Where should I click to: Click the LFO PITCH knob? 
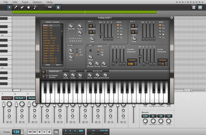(x=104, y=63)
